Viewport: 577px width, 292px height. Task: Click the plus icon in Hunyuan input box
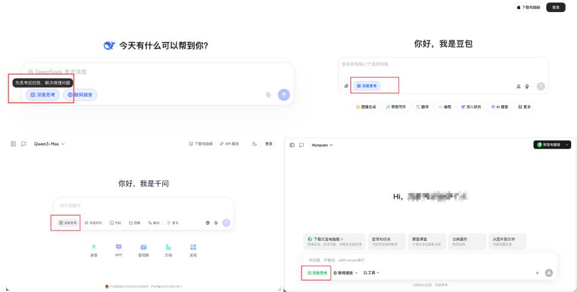point(537,273)
